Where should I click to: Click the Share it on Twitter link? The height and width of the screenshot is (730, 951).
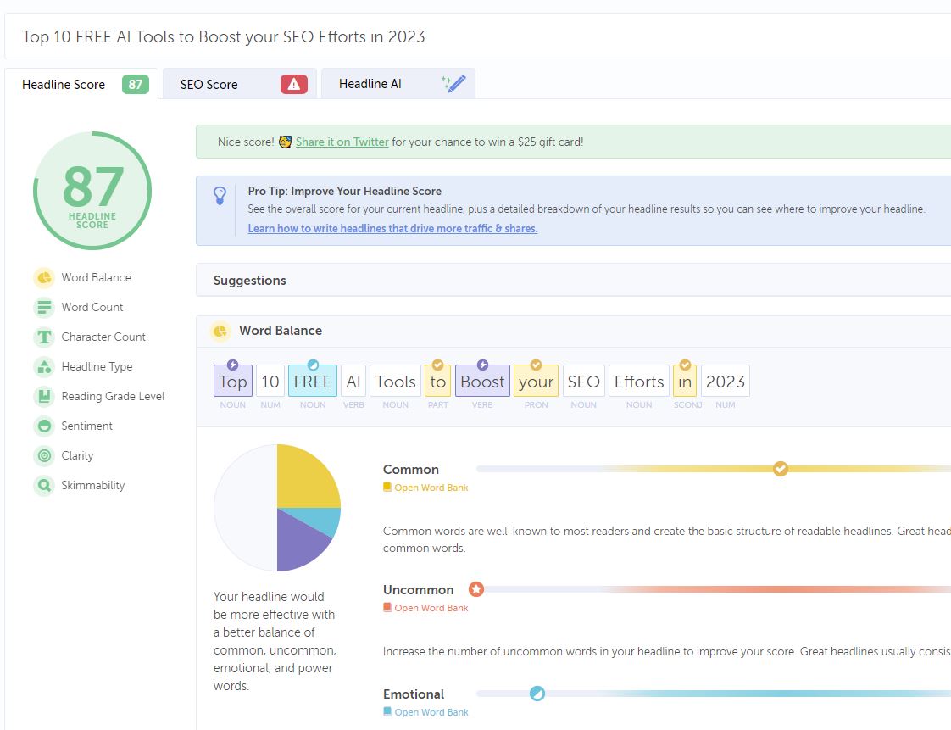(342, 142)
